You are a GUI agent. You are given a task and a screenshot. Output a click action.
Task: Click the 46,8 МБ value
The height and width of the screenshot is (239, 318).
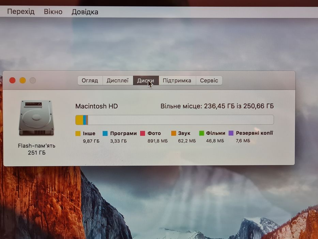215,141
